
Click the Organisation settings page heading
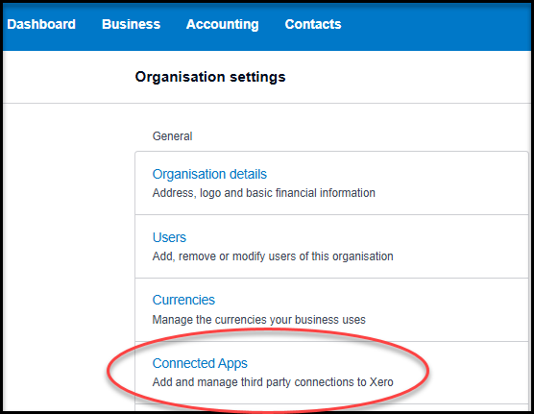[210, 77]
